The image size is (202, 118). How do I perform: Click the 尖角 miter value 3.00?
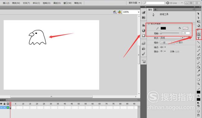point(177,51)
